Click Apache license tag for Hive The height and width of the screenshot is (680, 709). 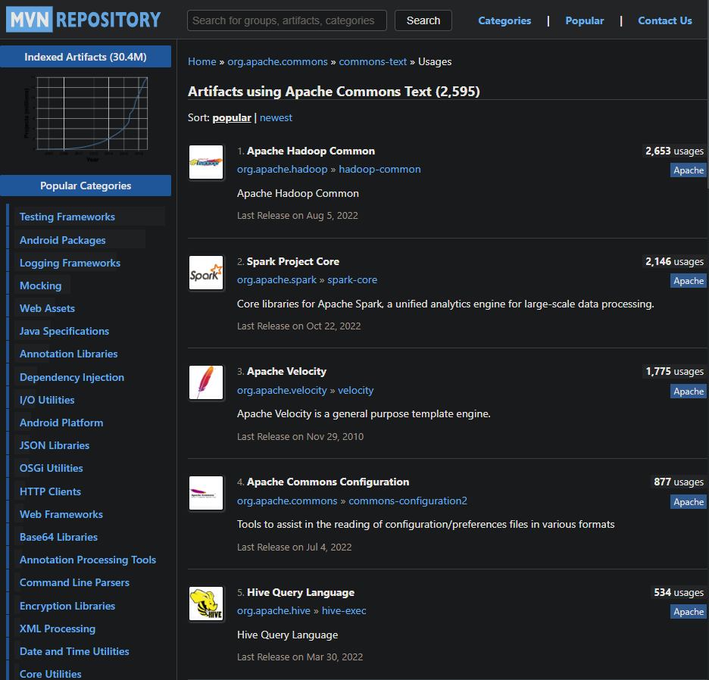point(689,612)
